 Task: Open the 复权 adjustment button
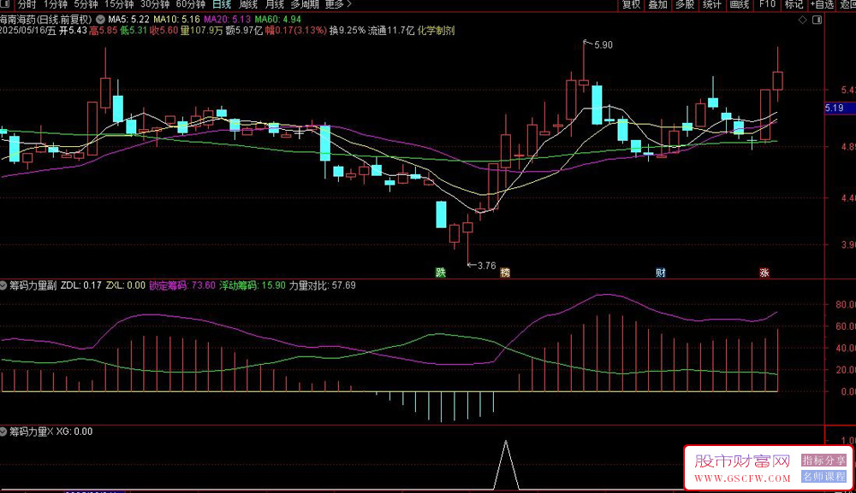(x=631, y=4)
